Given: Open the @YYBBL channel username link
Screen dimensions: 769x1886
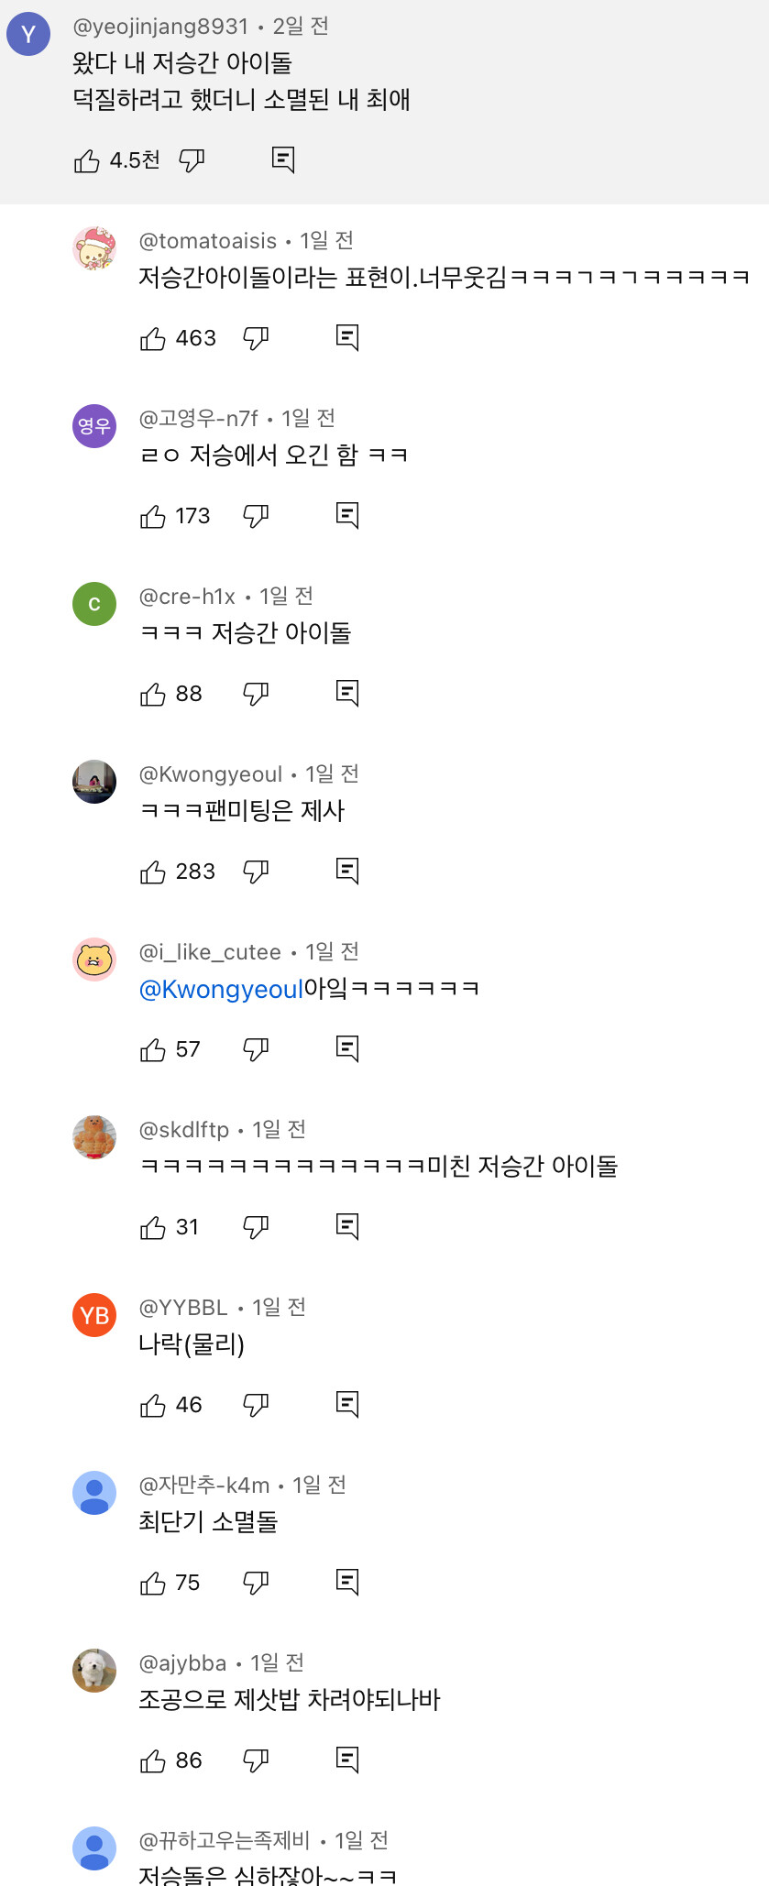Looking at the screenshot, I should [x=183, y=1308].
